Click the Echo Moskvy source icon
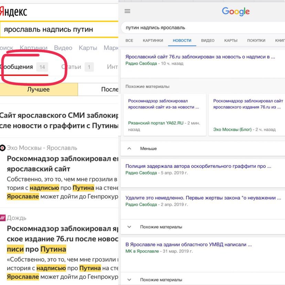The width and height of the screenshot is (285, 285). [x=2, y=148]
